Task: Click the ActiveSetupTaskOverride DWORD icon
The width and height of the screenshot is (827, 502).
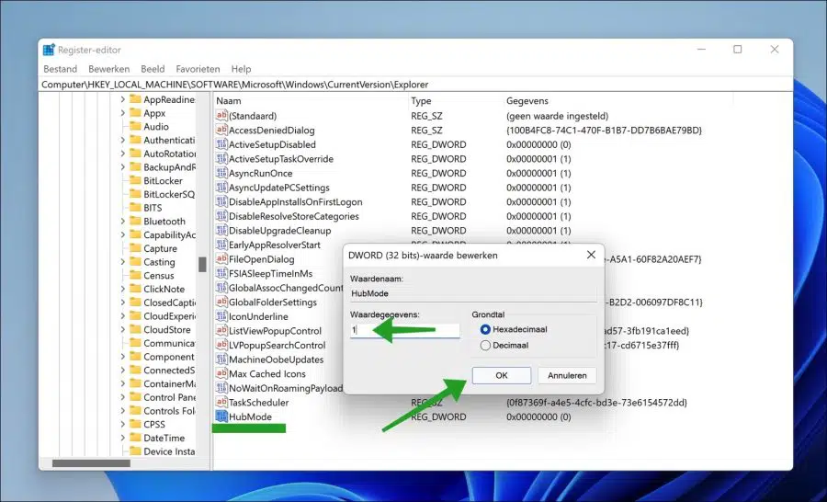Action: pos(221,158)
